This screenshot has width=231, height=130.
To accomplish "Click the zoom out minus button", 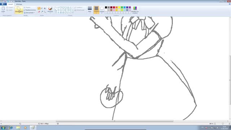I will point(215,123).
